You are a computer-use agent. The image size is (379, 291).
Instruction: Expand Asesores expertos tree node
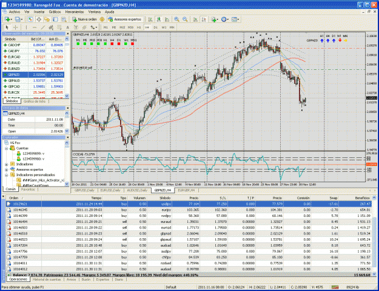6,169
